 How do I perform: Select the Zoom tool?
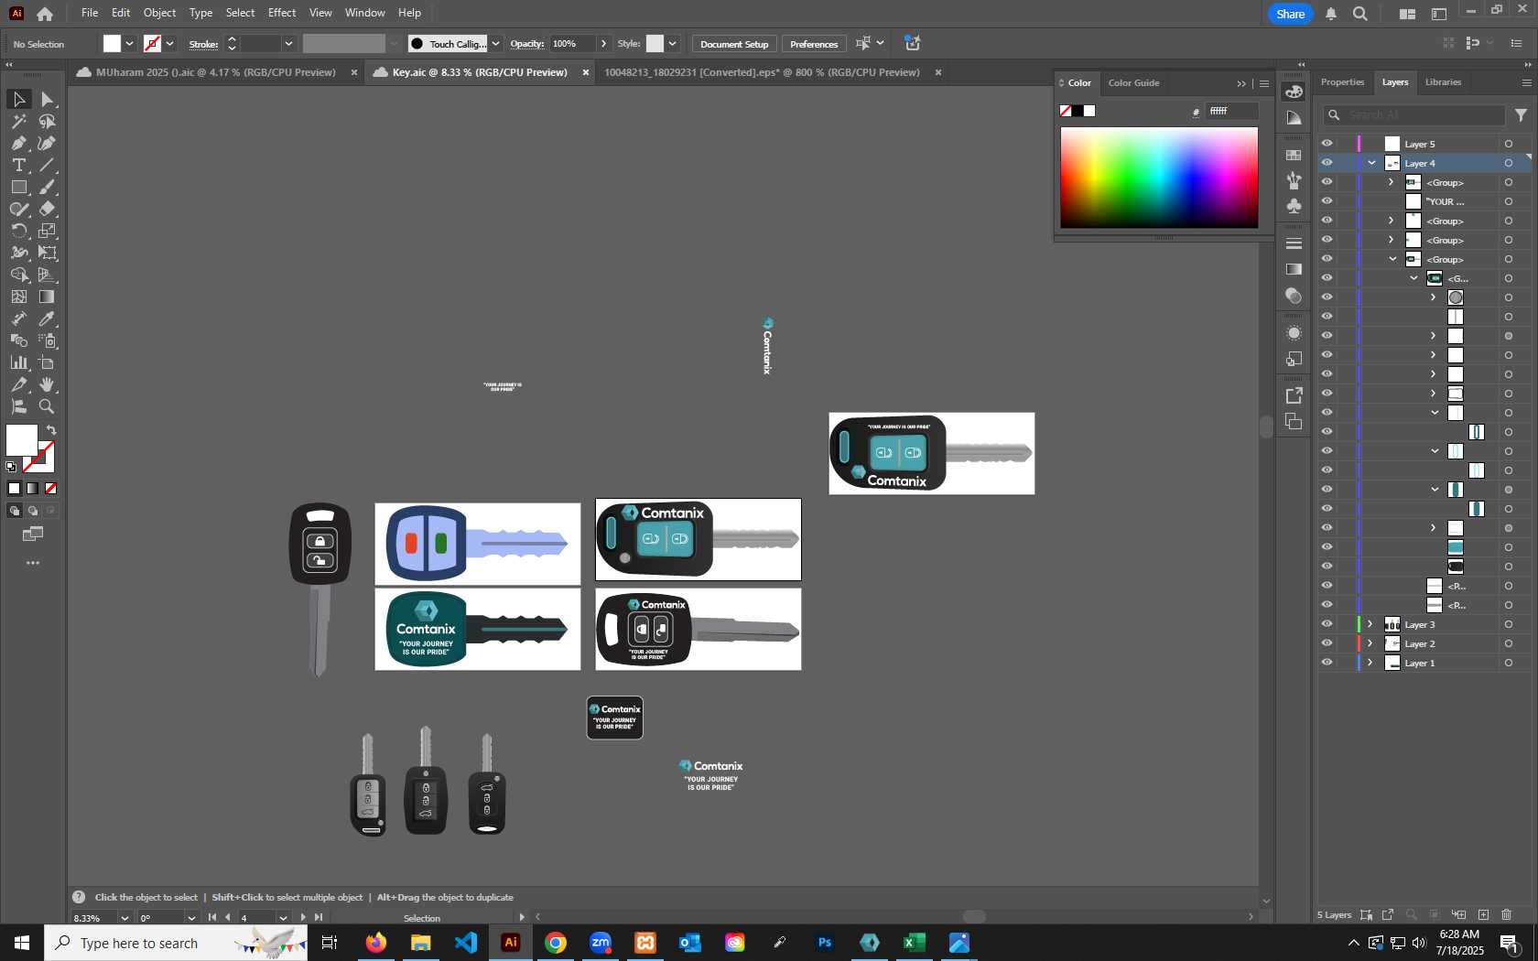tap(48, 406)
